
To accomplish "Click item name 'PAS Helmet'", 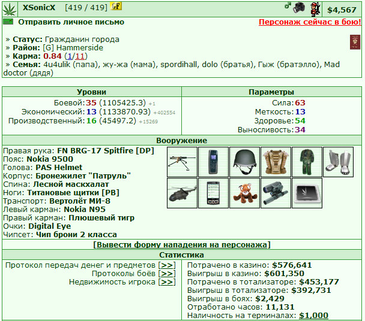I will pyautogui.click(x=59, y=168).
